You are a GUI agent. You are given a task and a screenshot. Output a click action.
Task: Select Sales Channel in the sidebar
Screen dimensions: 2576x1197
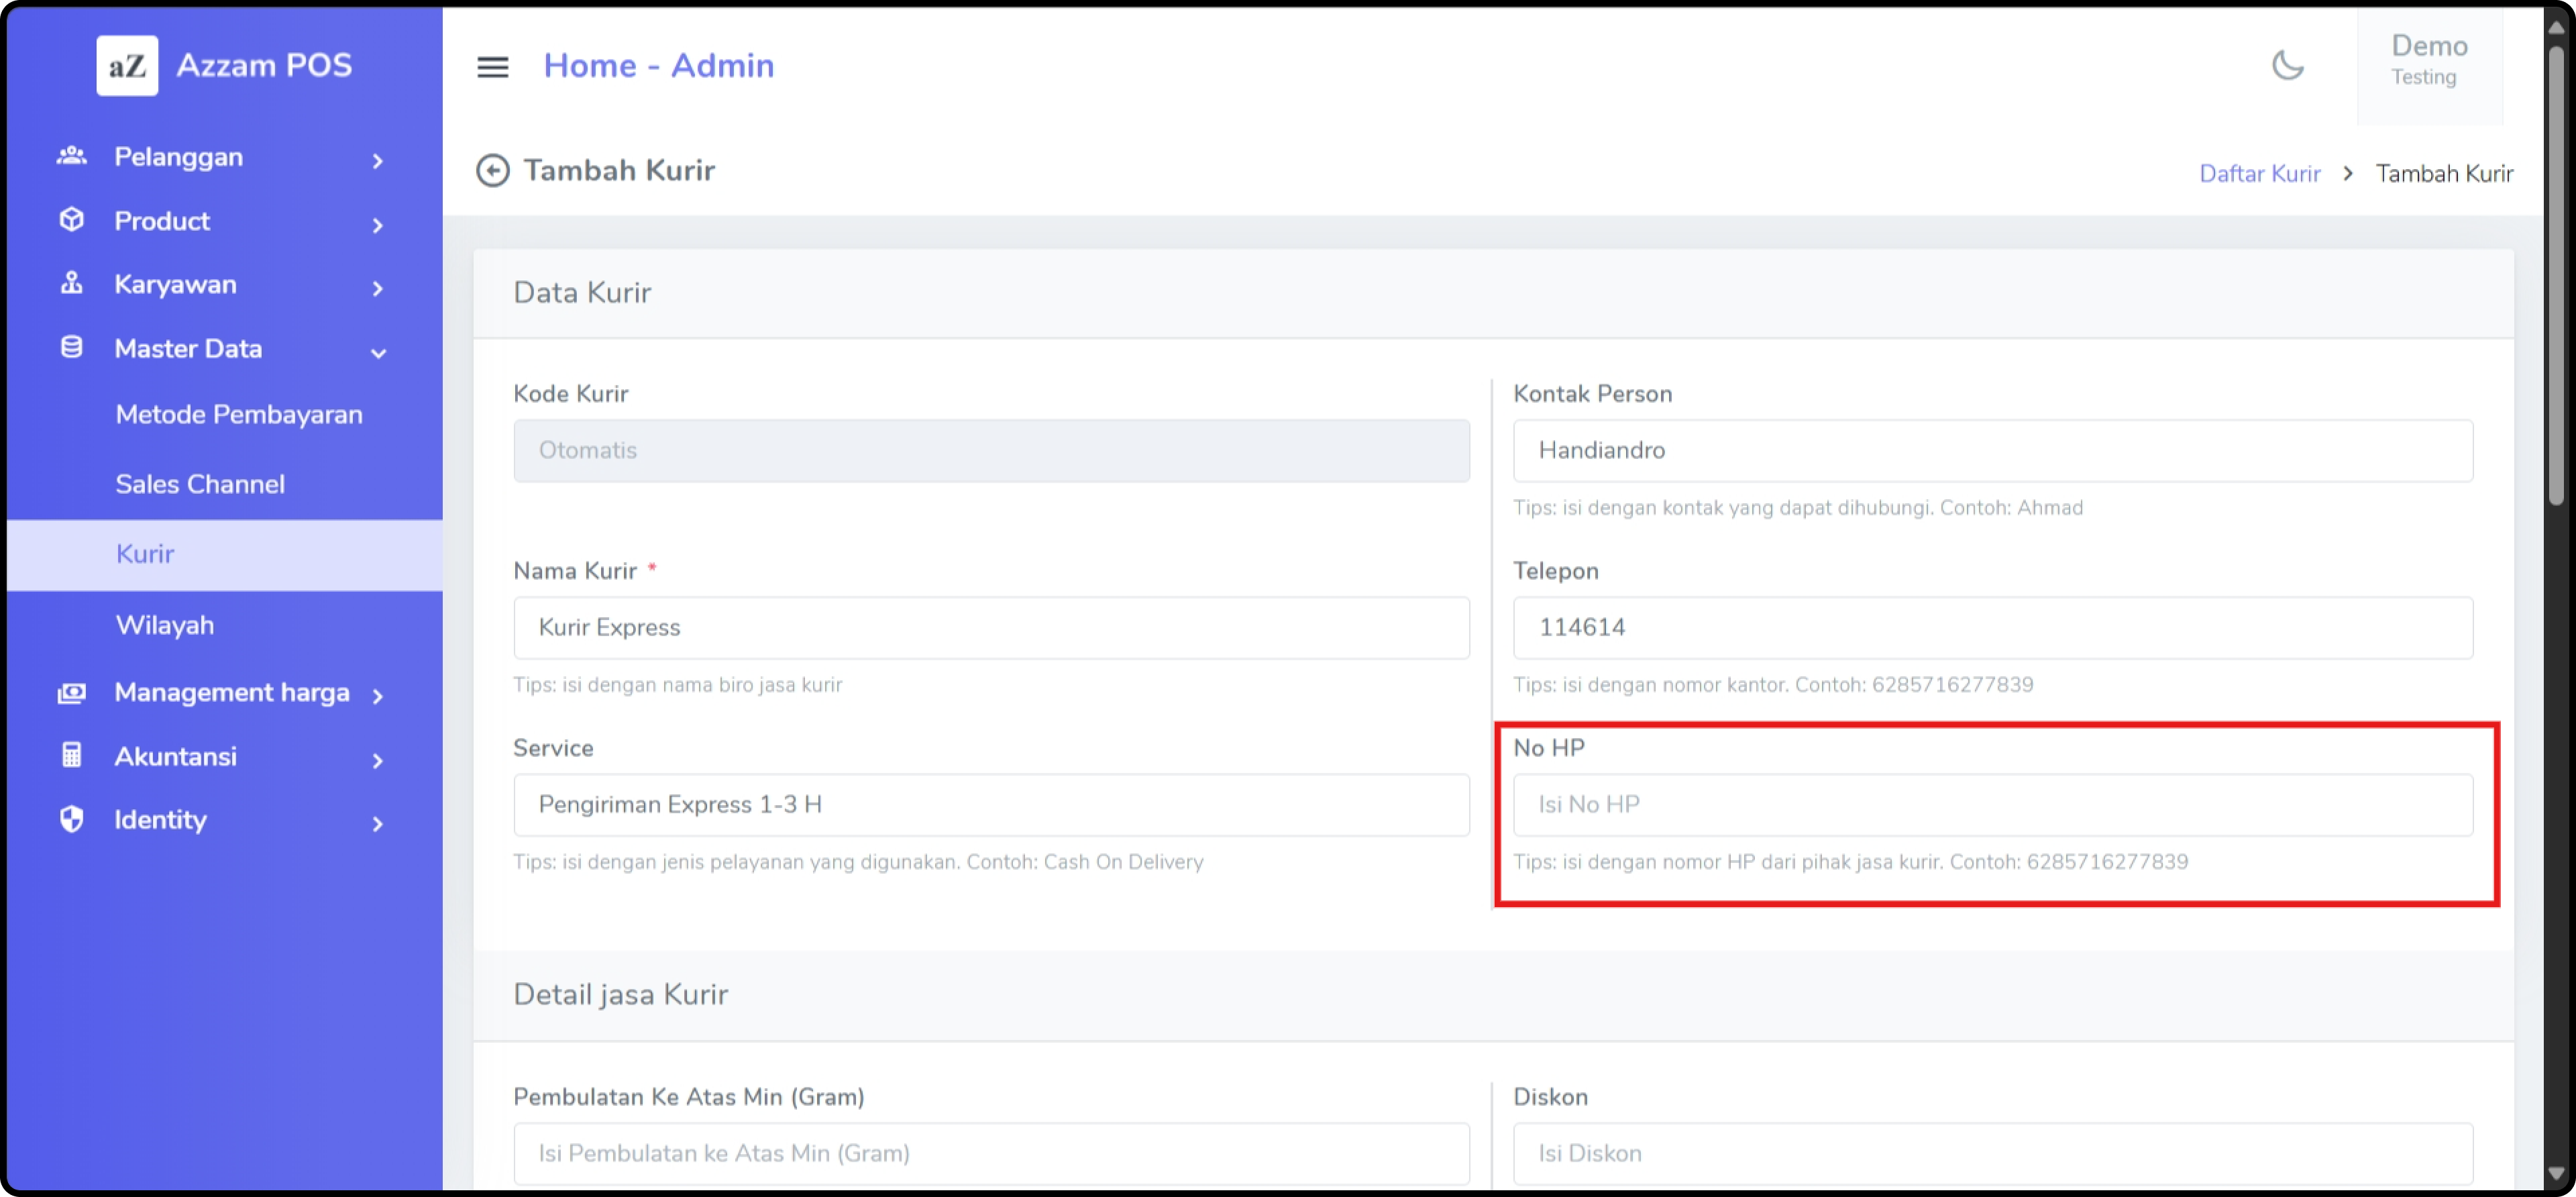point(200,485)
